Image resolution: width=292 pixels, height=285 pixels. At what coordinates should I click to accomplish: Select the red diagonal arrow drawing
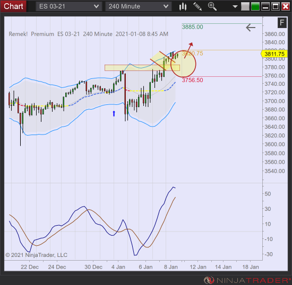(x=188, y=50)
